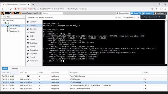Collapse the Datacenter tree node
The width and height of the screenshot is (168, 94).
(2, 20)
